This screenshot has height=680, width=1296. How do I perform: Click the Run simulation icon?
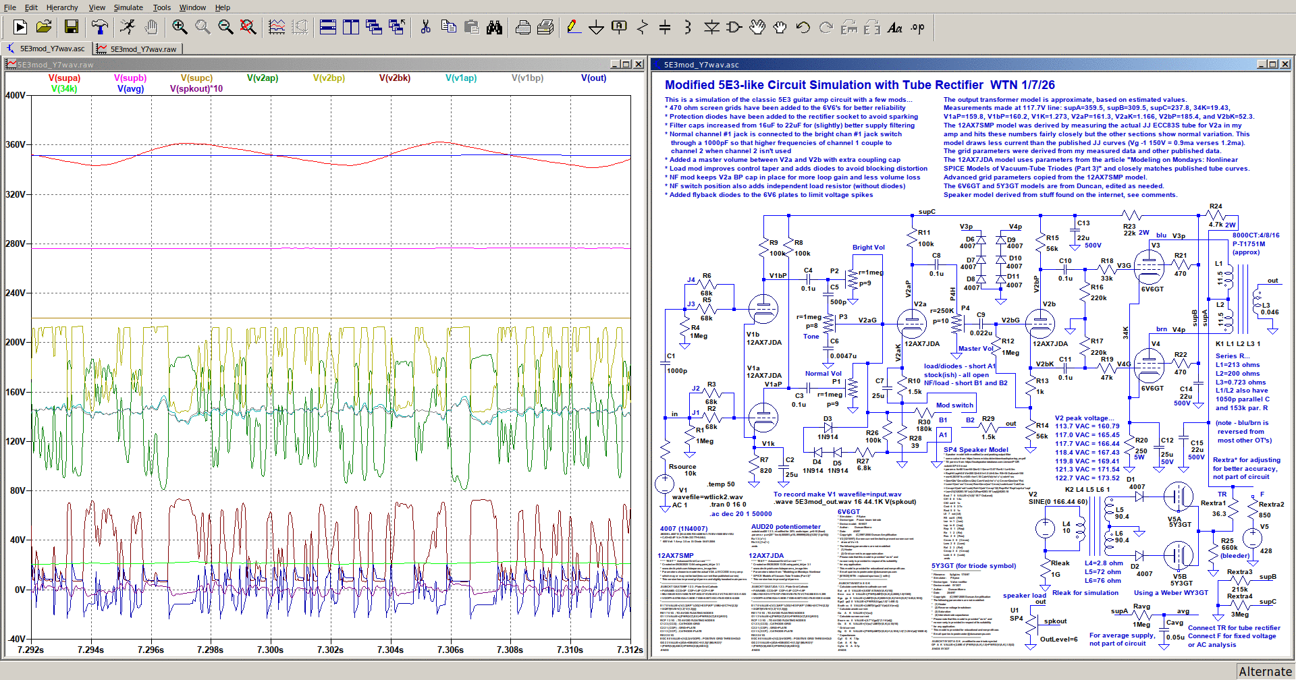pos(20,27)
